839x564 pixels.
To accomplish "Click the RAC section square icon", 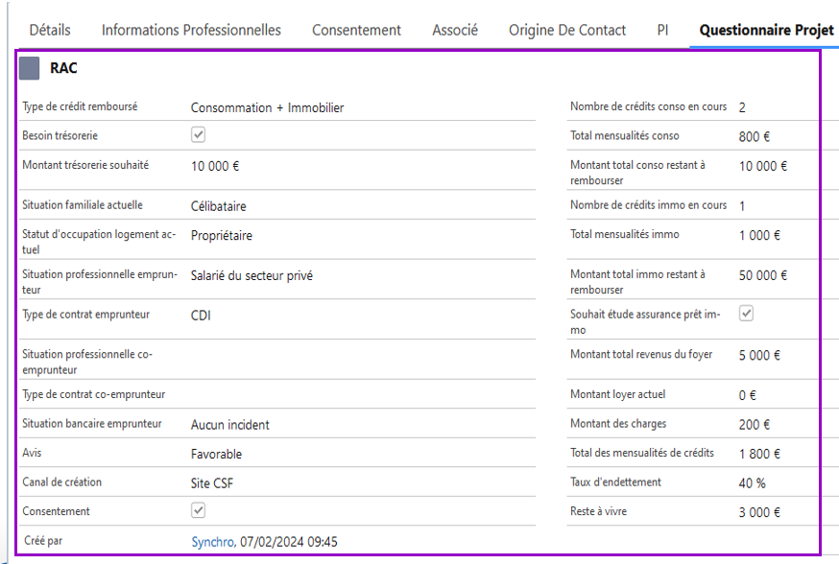I will click(30, 68).
